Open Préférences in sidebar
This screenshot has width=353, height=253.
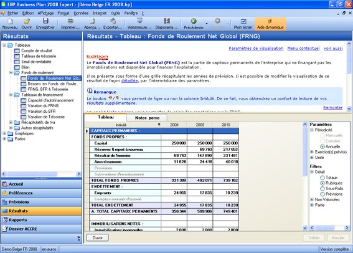[x=42, y=193]
